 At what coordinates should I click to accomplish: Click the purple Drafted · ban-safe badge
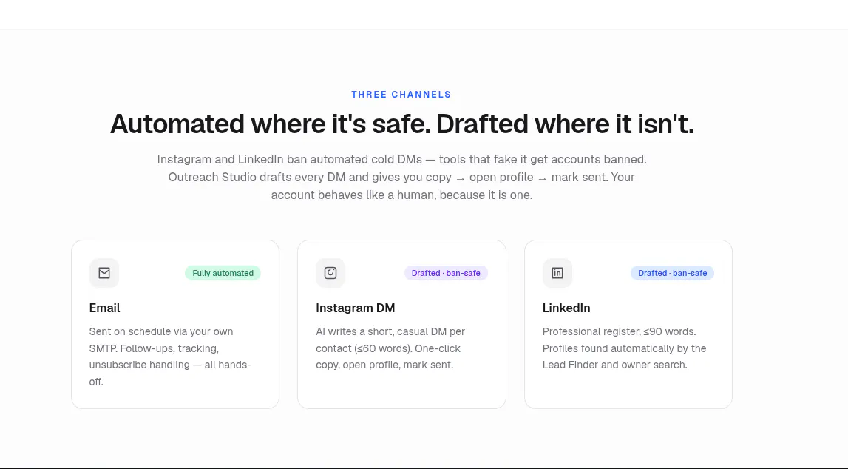(x=446, y=273)
